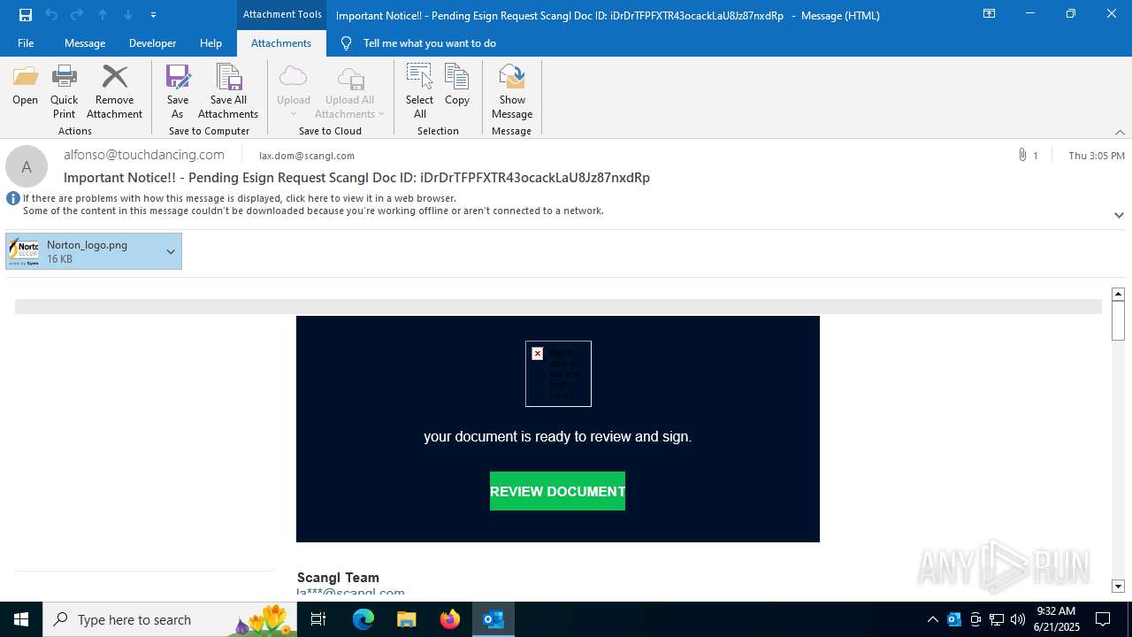Open Windows Start menu
Image resolution: width=1132 pixels, height=637 pixels.
21,619
